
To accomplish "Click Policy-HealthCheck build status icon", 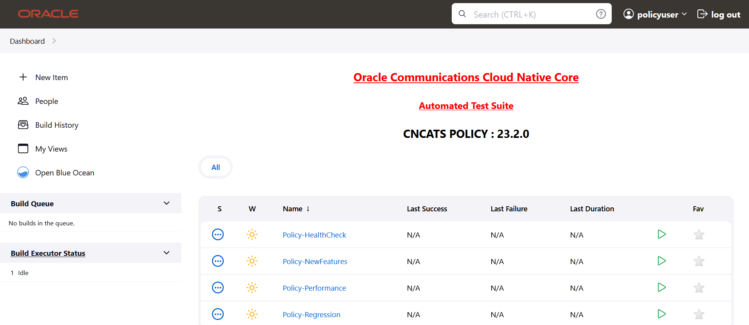I will [218, 234].
